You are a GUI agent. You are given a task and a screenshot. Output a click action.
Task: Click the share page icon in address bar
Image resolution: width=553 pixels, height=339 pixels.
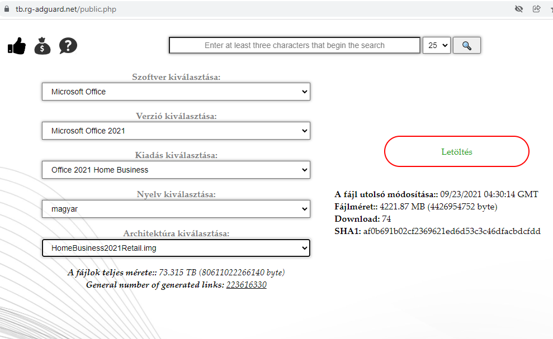coord(536,9)
